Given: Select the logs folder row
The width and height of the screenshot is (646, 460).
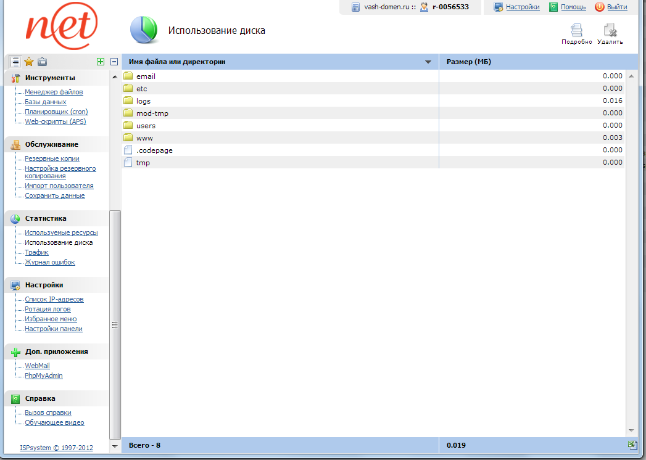Looking at the screenshot, I should point(143,101).
